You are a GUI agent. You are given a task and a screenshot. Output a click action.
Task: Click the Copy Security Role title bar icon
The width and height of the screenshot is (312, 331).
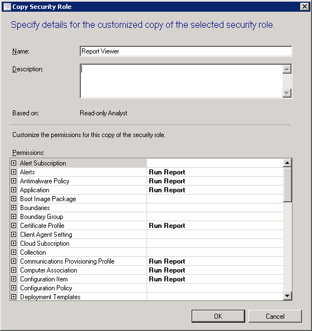coord(7,7)
